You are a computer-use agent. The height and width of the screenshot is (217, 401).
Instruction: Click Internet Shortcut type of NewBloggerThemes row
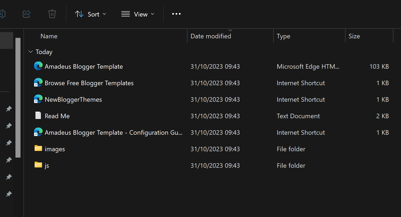click(301, 100)
